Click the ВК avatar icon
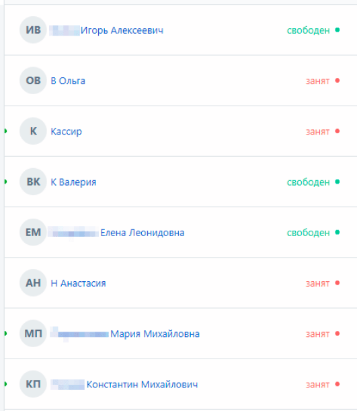Image resolution: width=357 pixels, height=411 pixels. [33, 182]
